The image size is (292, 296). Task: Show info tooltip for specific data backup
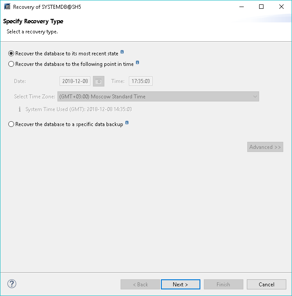pyautogui.click(x=127, y=123)
